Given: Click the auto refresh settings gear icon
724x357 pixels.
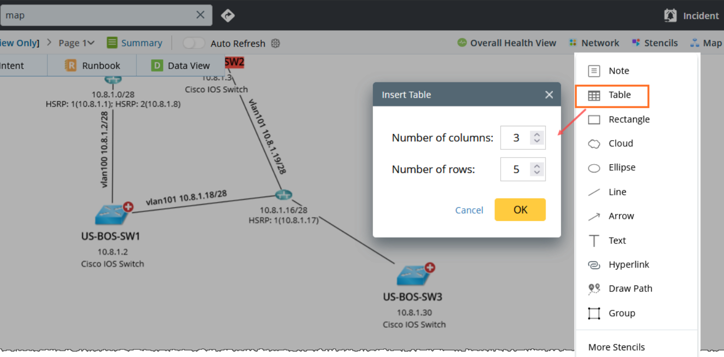Looking at the screenshot, I should [x=276, y=43].
